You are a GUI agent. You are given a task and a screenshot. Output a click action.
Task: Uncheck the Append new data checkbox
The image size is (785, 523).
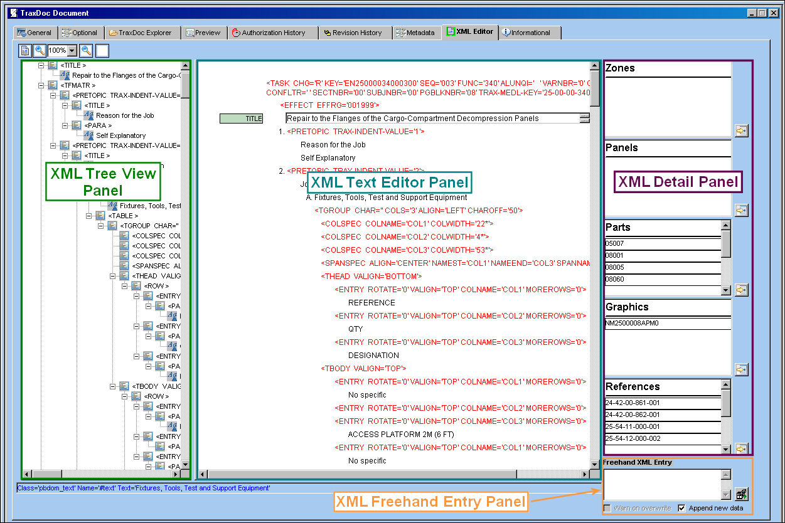pos(682,508)
